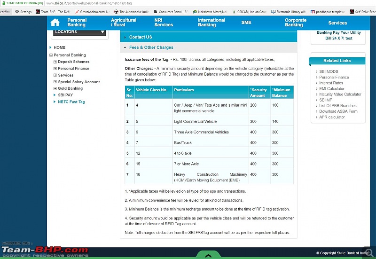Select the Bus/Truck table cell
The height and width of the screenshot is (259, 376).
[x=211, y=142]
